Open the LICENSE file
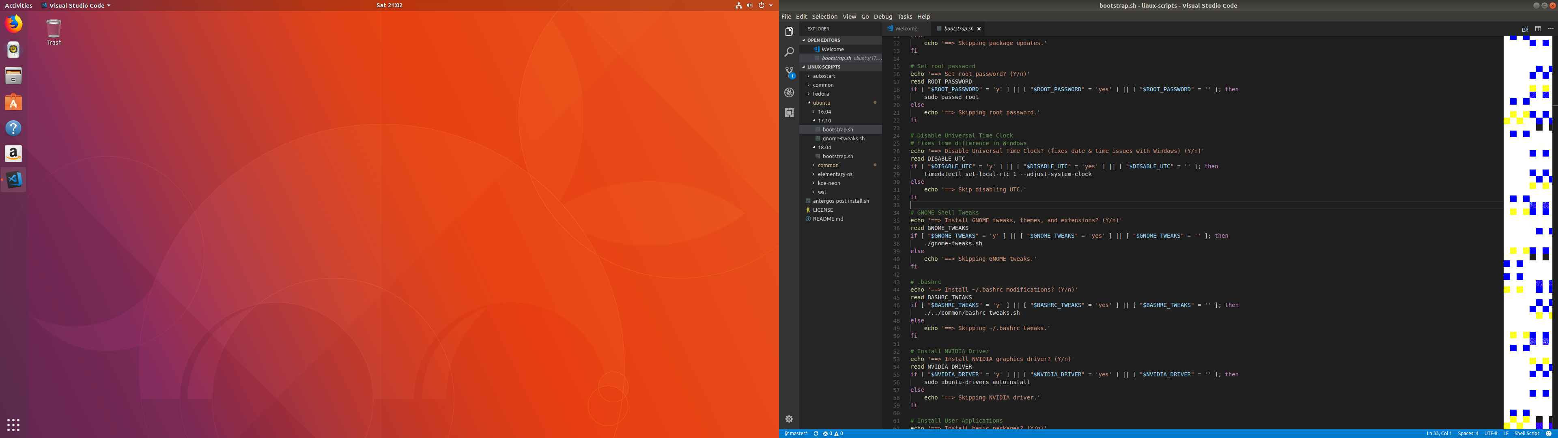 (x=841, y=209)
